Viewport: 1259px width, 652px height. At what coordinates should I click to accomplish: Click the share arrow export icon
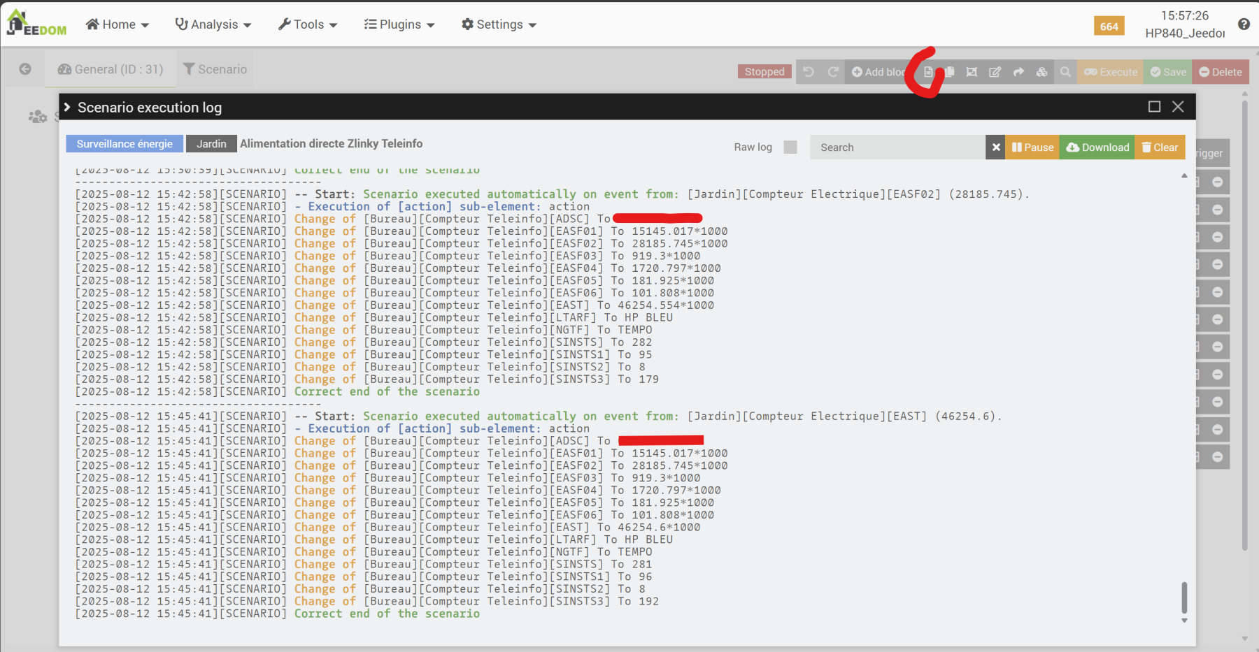click(1018, 72)
